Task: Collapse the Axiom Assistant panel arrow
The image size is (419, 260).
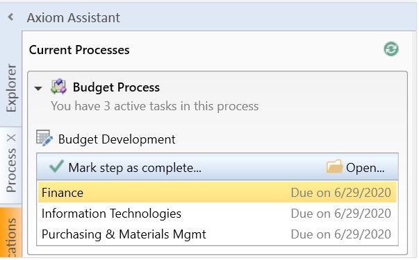Action: [x=10, y=17]
